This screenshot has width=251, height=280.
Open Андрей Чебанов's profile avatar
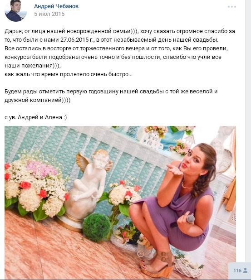click(16, 11)
